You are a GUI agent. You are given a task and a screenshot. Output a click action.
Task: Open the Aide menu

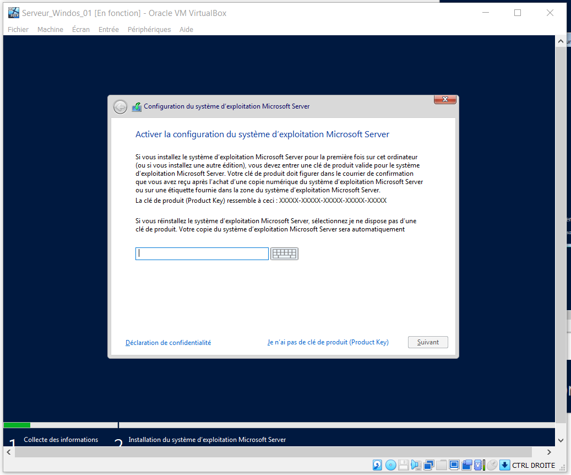pos(186,29)
